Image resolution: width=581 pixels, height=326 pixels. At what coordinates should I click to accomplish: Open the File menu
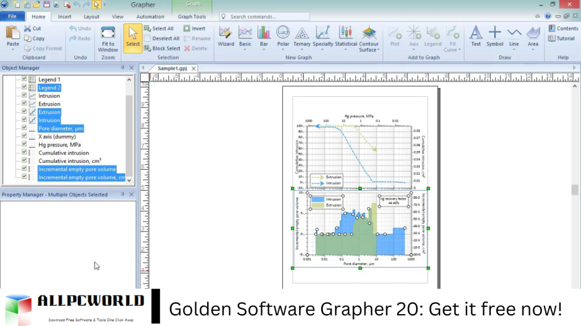point(12,16)
